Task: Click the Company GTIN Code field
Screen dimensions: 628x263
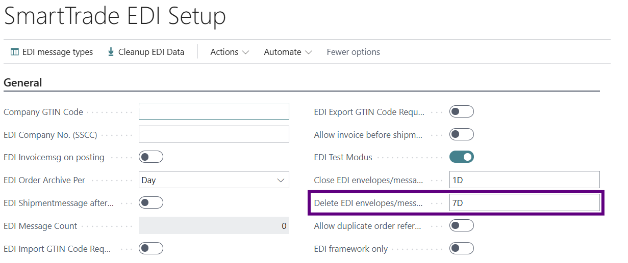Action: (214, 111)
